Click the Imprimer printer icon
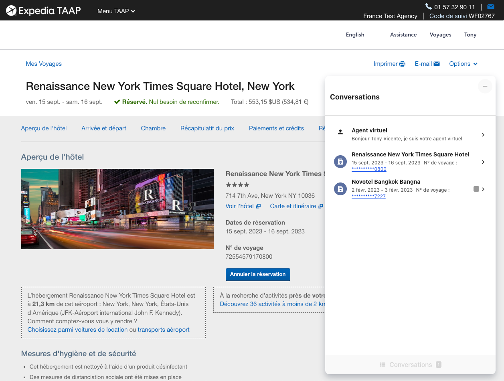The image size is (504, 381). point(402,64)
